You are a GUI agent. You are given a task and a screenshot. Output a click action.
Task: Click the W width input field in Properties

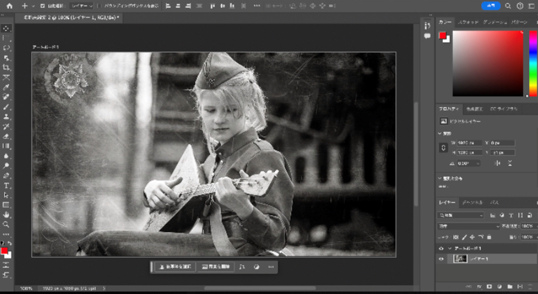470,143
